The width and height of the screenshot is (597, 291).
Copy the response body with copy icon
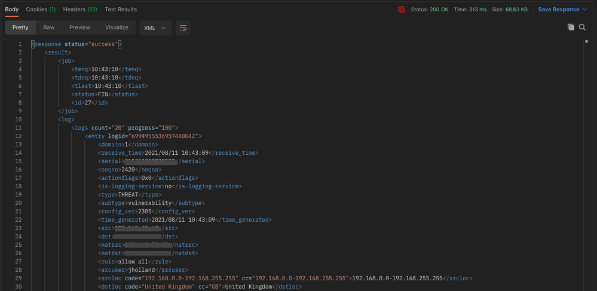click(x=571, y=27)
